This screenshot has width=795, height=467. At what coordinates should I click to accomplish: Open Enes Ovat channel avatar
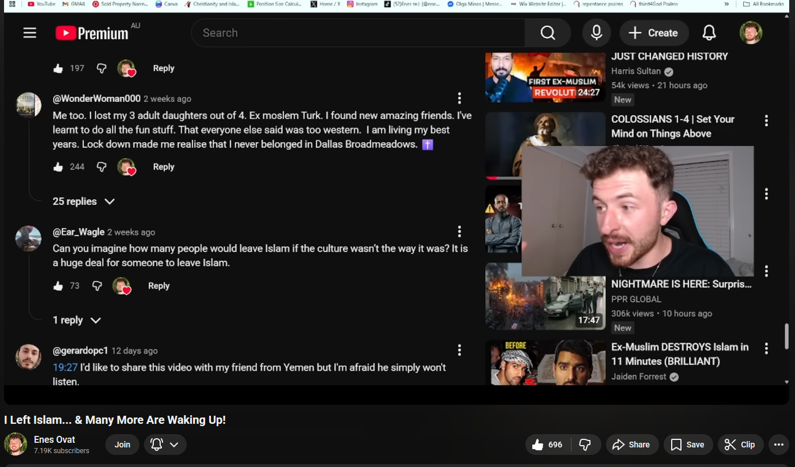point(16,445)
